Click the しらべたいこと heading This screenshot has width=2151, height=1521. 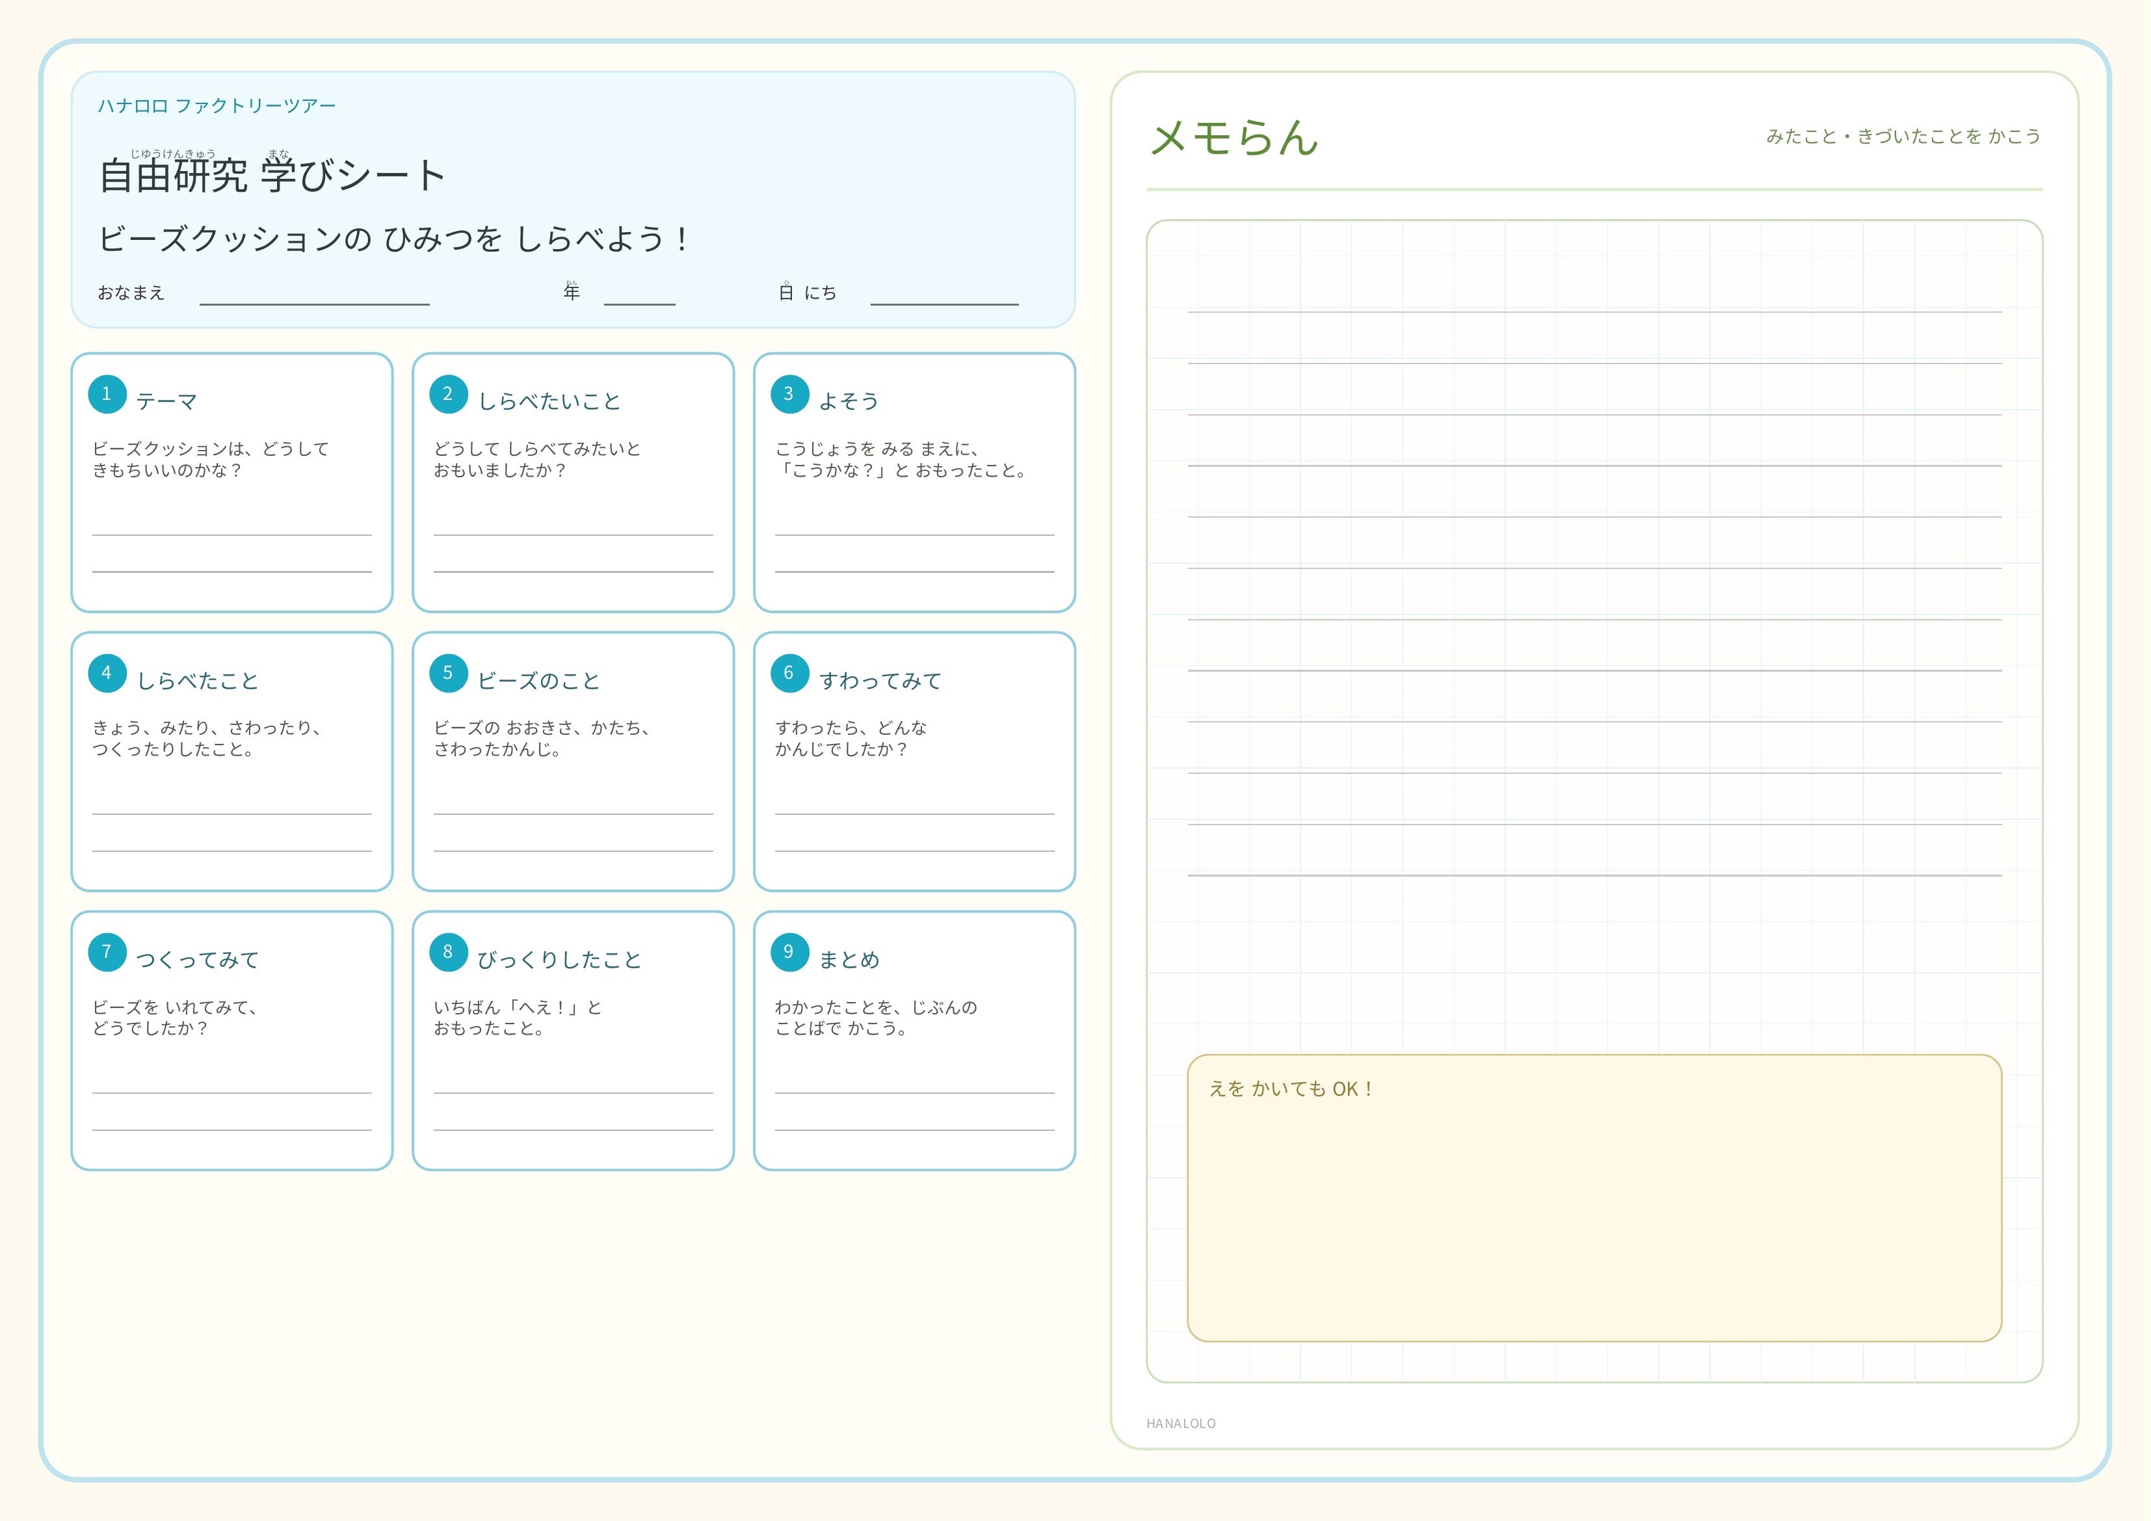(549, 401)
